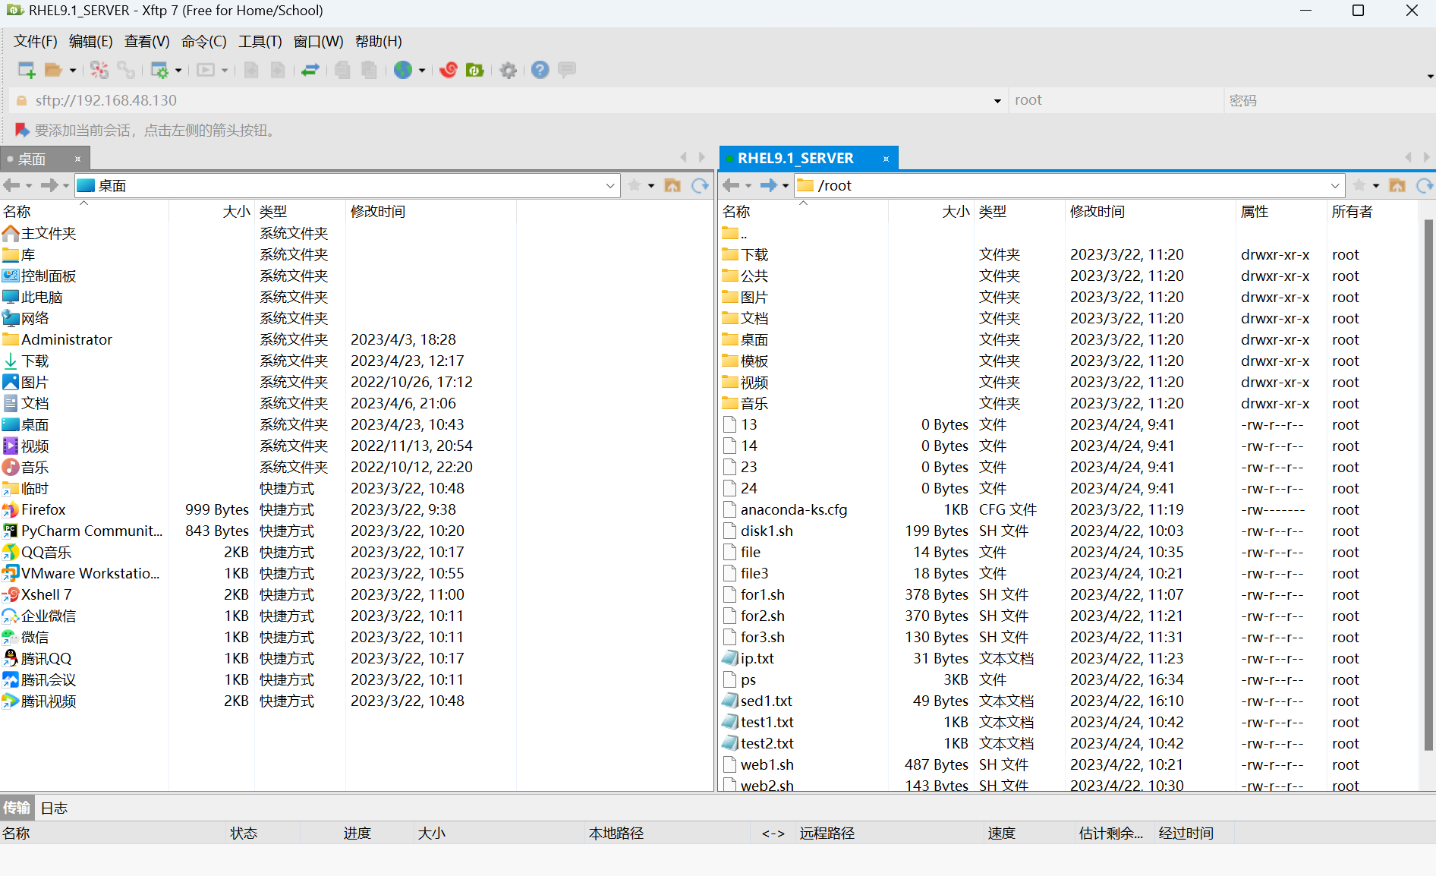Go back in the remote /root pane
The width and height of the screenshot is (1436, 876).
[x=731, y=185]
